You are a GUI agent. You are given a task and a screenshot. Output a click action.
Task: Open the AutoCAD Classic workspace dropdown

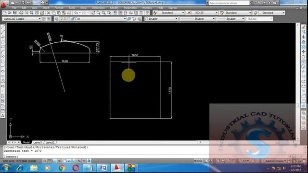click(x=22, y=19)
